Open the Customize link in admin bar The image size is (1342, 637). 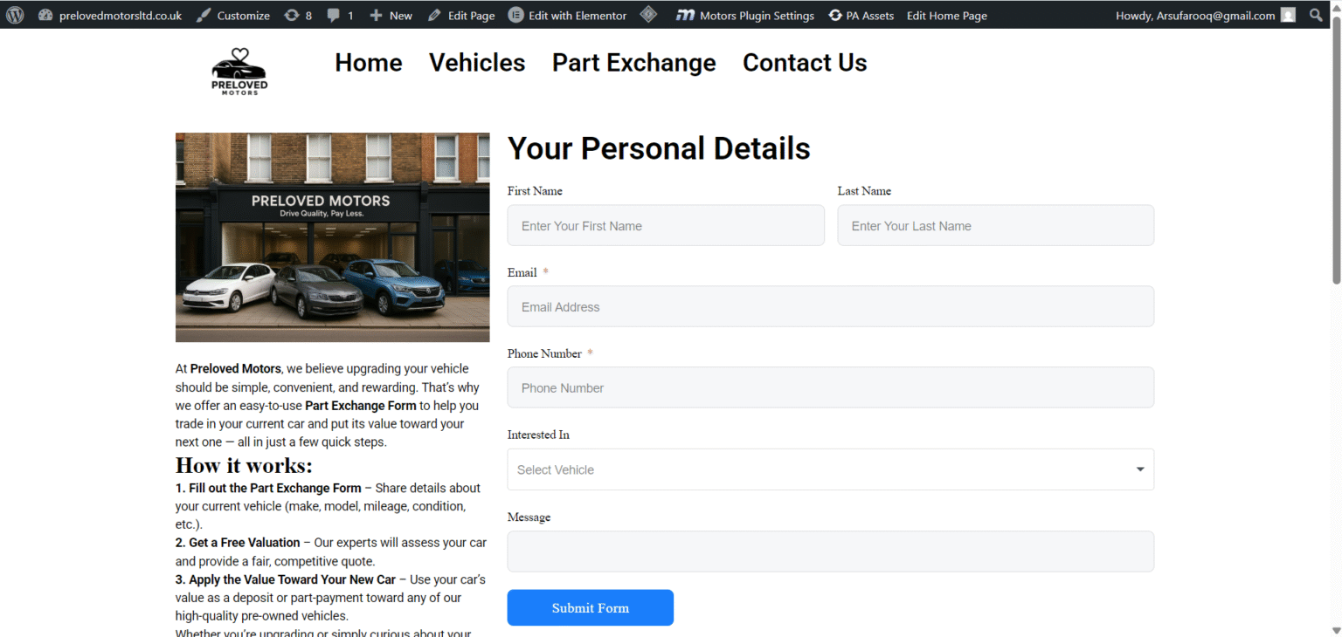tap(242, 14)
